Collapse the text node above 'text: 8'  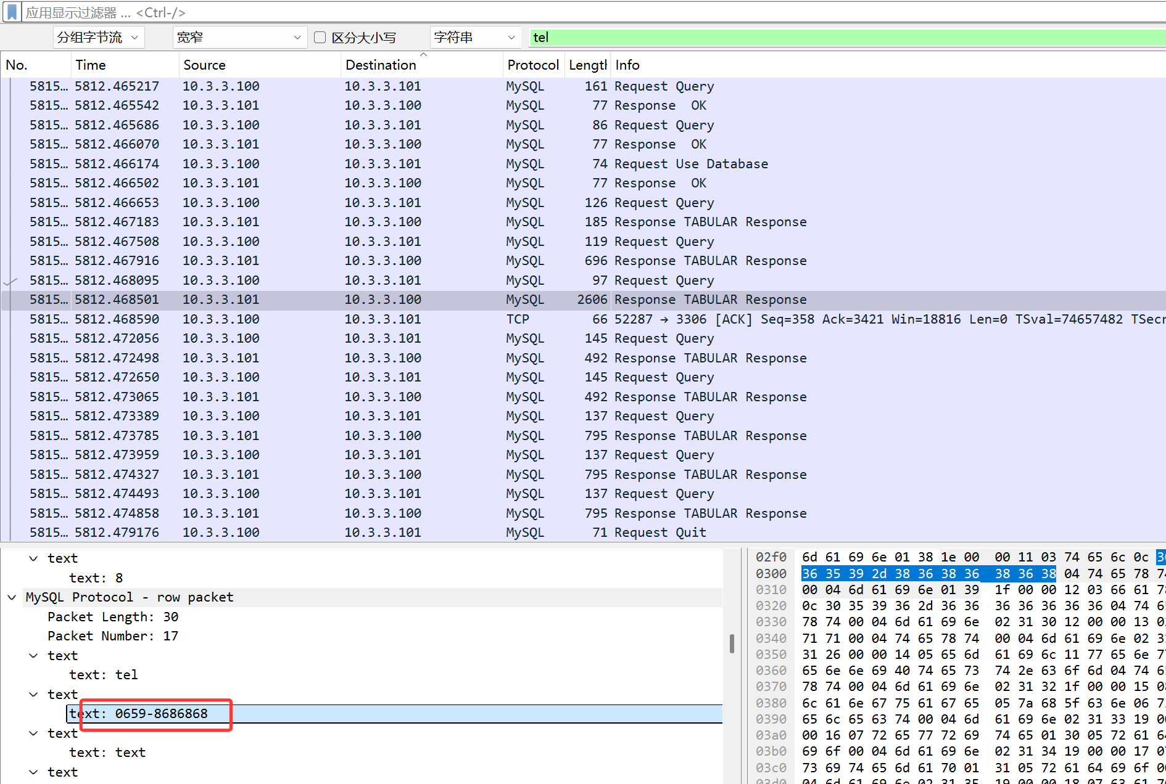click(x=33, y=558)
